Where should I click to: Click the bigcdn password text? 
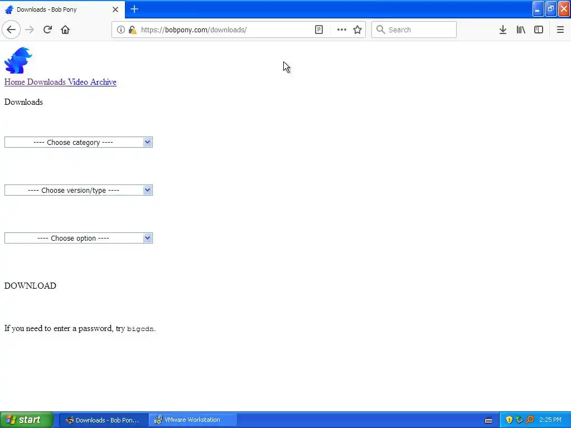pyautogui.click(x=140, y=329)
